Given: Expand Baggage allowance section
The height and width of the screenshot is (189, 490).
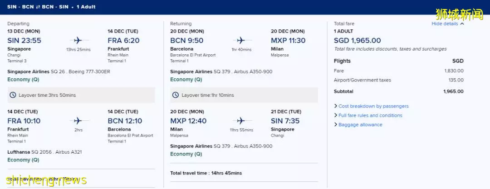Looking at the screenshot, I should (x=358, y=125).
